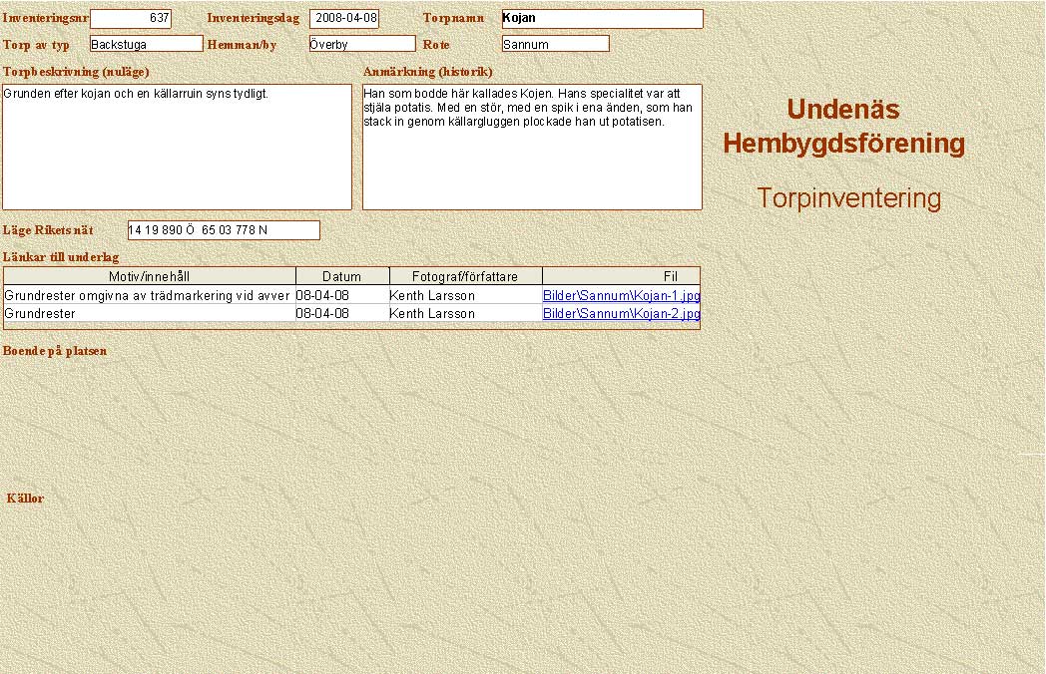Focus the Läge Rikets nät coordinates field
Screen dimensions: 1046x674
224,230
